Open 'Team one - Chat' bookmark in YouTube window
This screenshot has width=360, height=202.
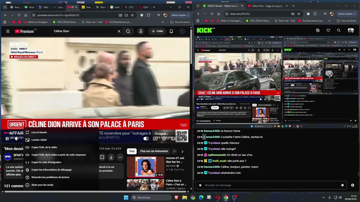click(x=92, y=22)
